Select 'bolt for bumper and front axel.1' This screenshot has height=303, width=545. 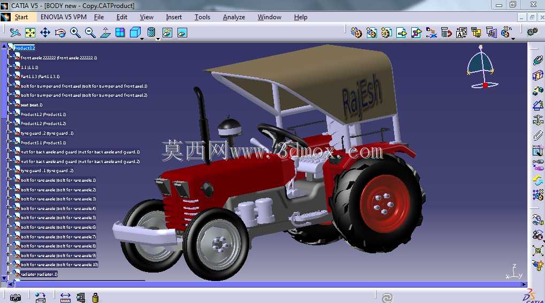[x=84, y=86]
